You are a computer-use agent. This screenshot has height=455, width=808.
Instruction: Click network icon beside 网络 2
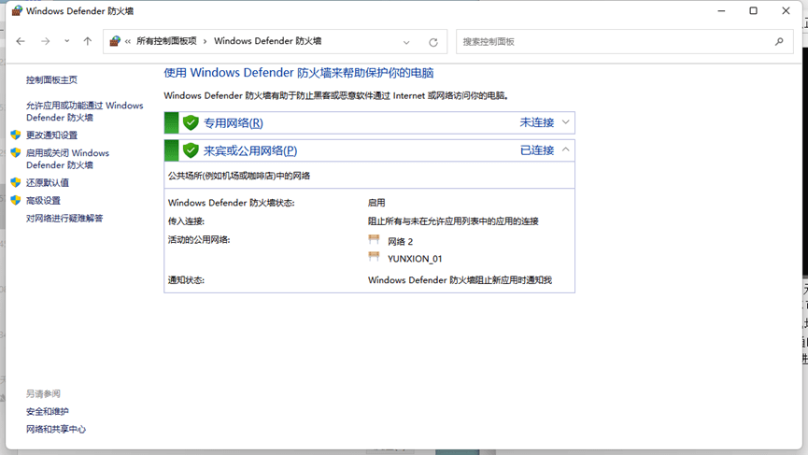tap(375, 239)
